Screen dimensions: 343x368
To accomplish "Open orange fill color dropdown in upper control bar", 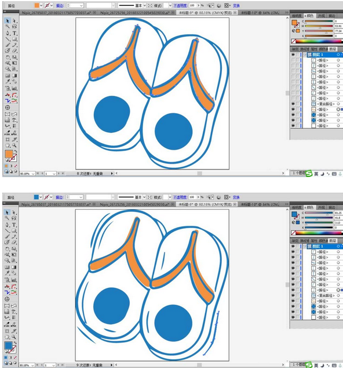I will pos(41,5).
